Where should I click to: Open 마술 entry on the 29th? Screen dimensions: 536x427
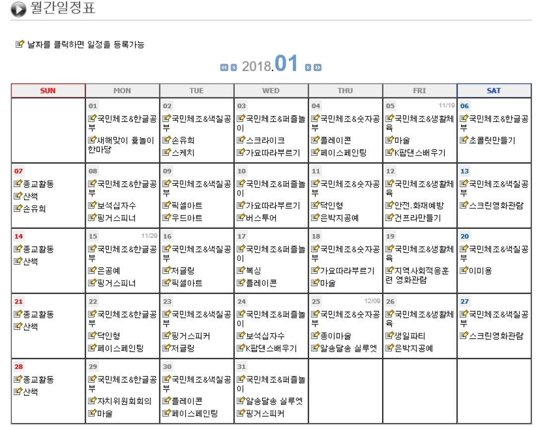(105, 413)
